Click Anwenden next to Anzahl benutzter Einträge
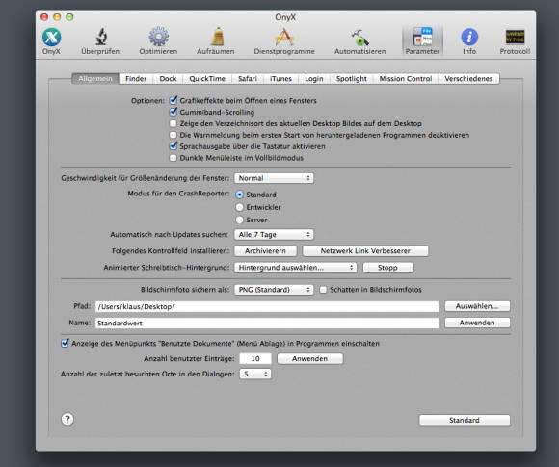Image resolution: width=559 pixels, height=467 pixels. coord(309,359)
